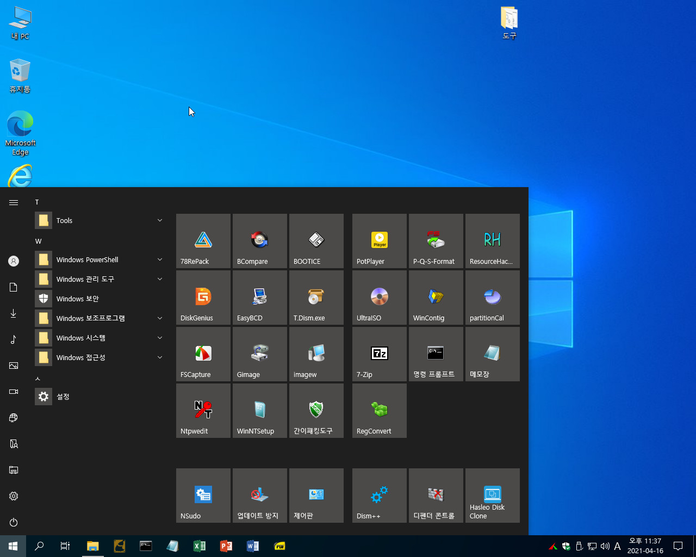
Task: Launch Dism++ tile
Action: pyautogui.click(x=380, y=496)
